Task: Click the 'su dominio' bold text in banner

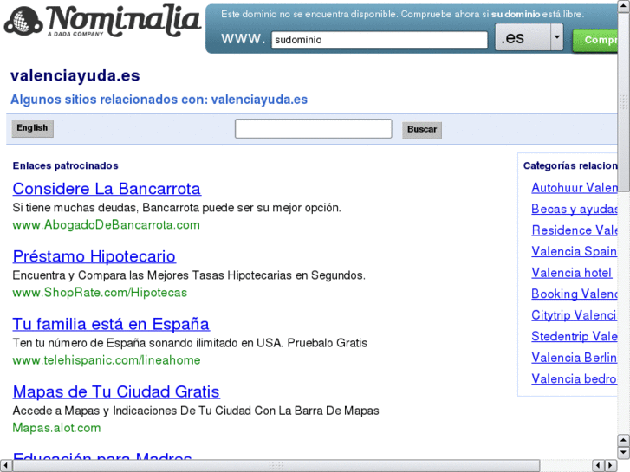Action: click(x=516, y=14)
